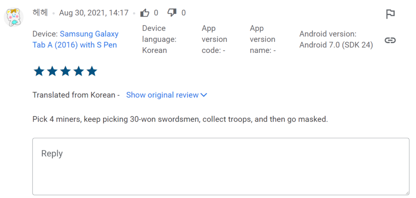Click the thumbs up icon

click(145, 13)
